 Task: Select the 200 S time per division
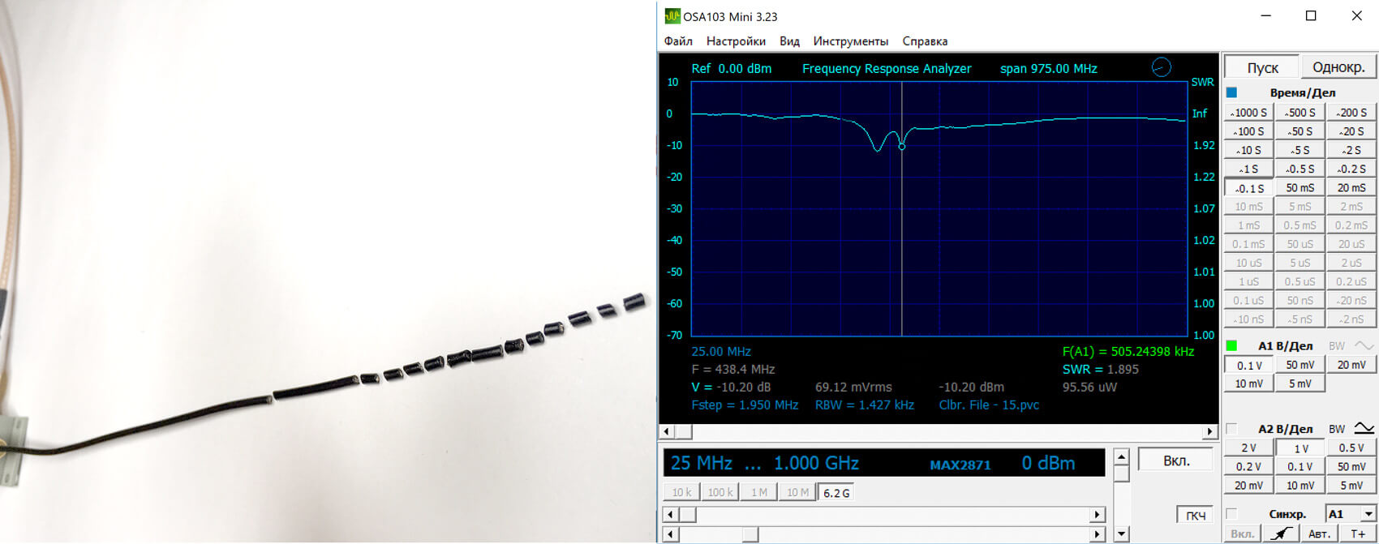coord(1351,113)
